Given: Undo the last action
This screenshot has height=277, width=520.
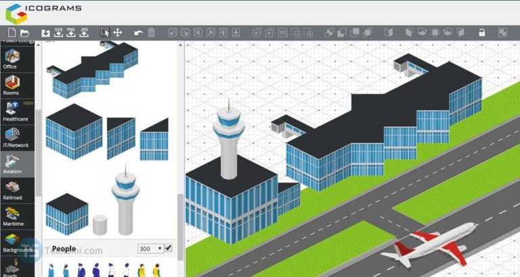Looking at the screenshot, I should click(x=139, y=32).
